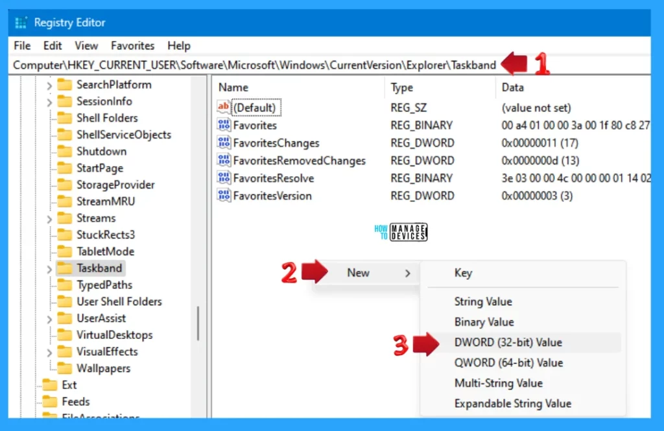This screenshot has width=664, height=431.
Task: Sort values by the Type column header
Action: (x=440, y=87)
